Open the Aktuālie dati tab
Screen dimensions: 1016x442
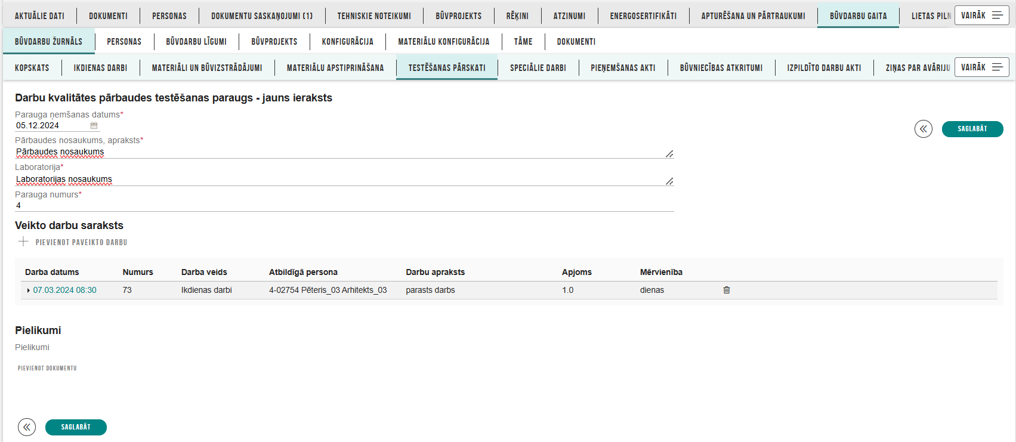(x=39, y=16)
